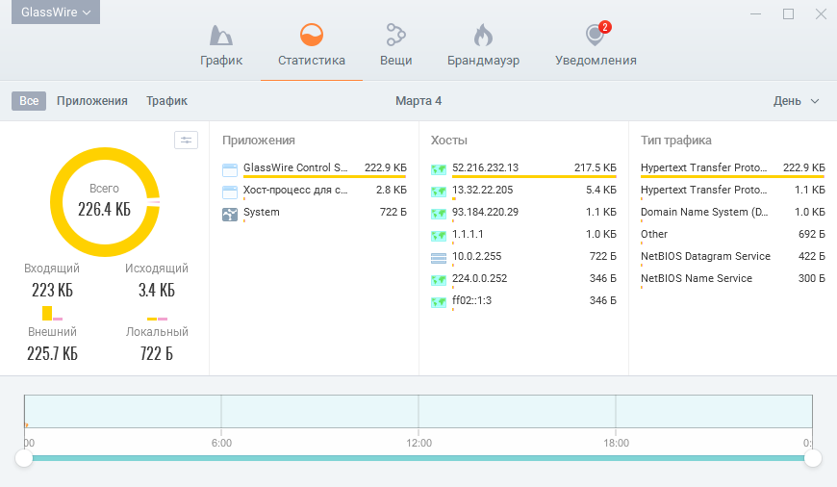Click the Хосты column header
The image size is (837, 487).
click(x=449, y=141)
